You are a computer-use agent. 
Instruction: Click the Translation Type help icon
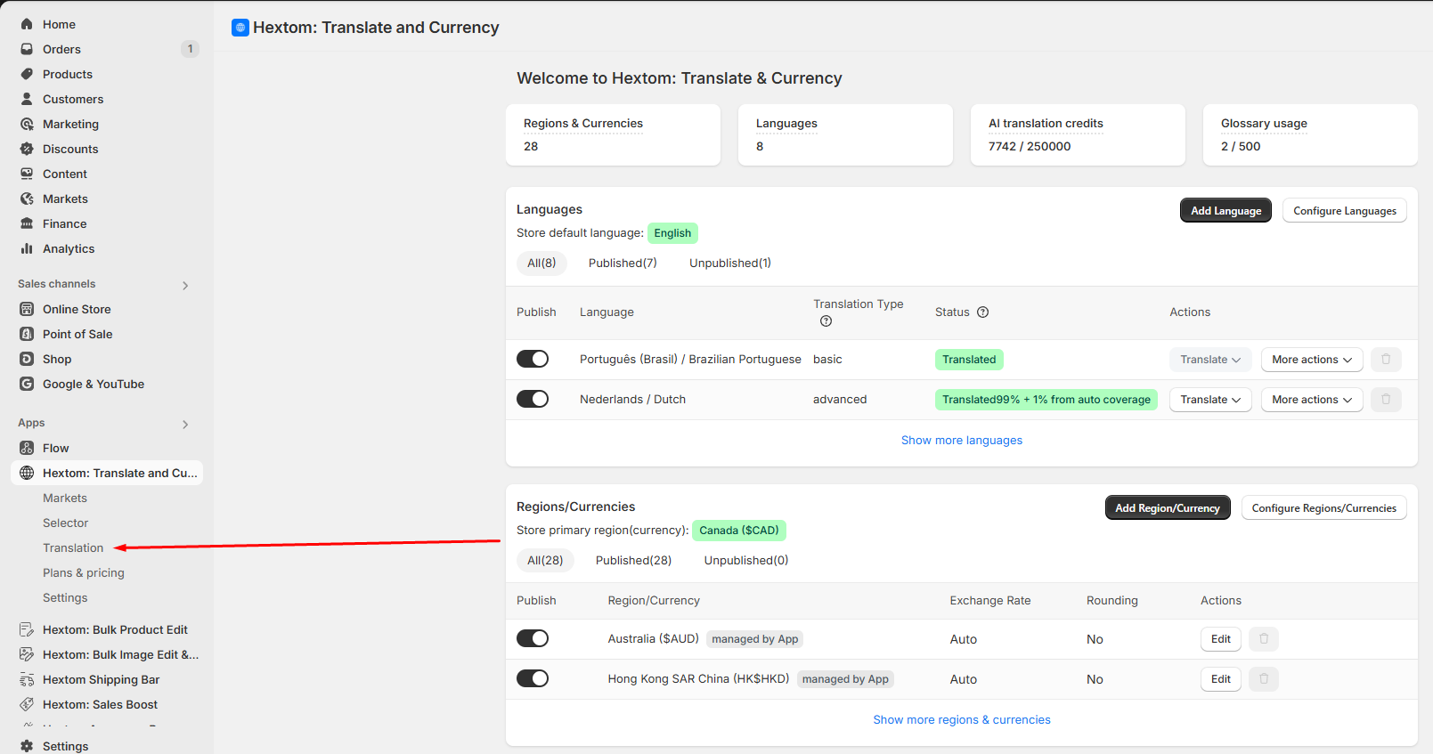(x=826, y=321)
